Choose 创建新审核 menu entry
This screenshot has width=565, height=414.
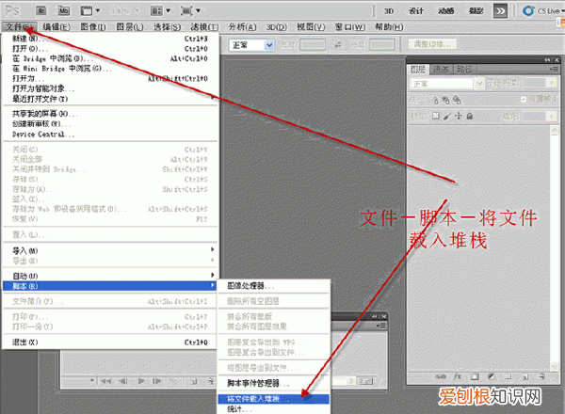(x=110, y=124)
